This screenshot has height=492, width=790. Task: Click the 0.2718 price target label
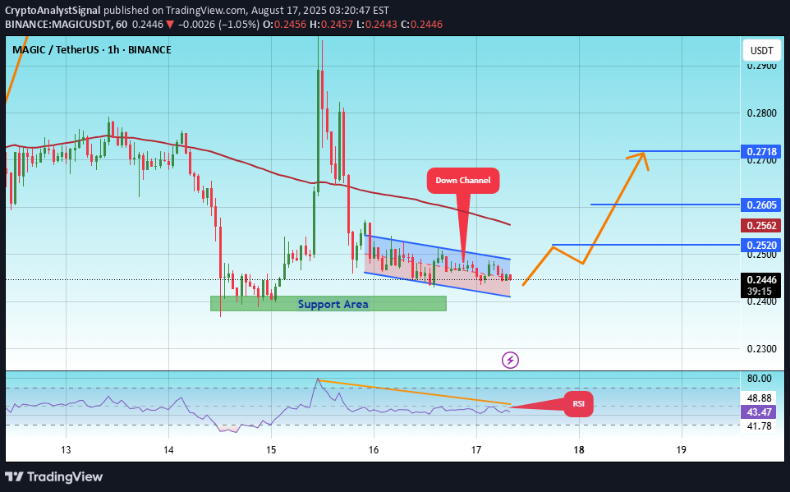pyautogui.click(x=760, y=151)
